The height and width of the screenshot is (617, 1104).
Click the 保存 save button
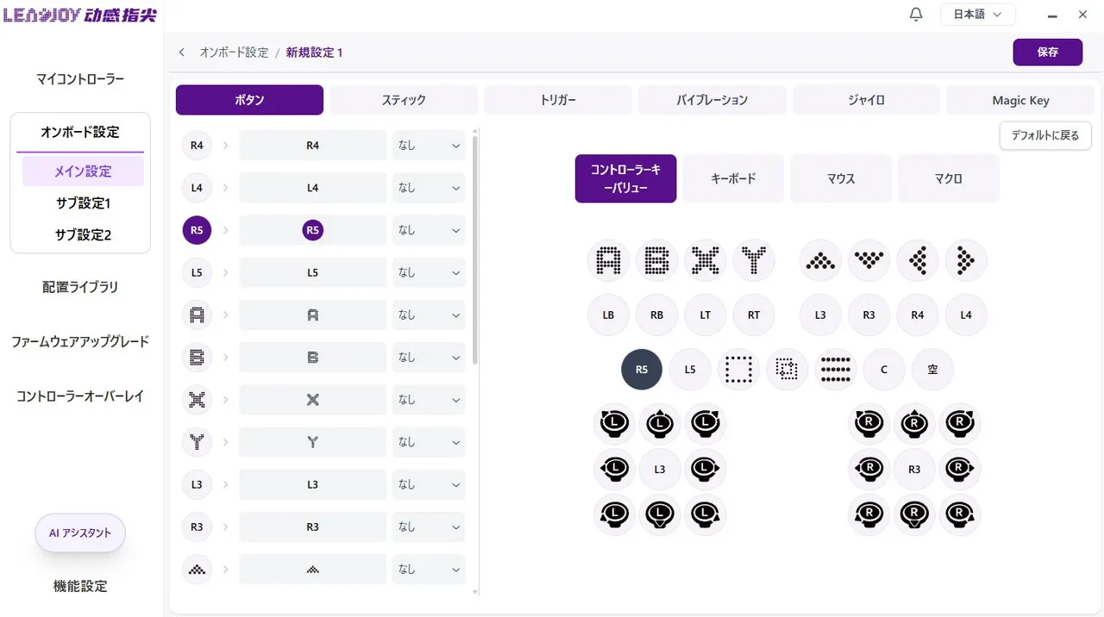1047,52
